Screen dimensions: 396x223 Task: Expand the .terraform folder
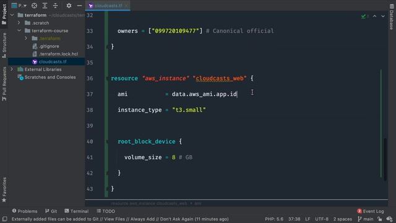pyautogui.click(x=26, y=38)
